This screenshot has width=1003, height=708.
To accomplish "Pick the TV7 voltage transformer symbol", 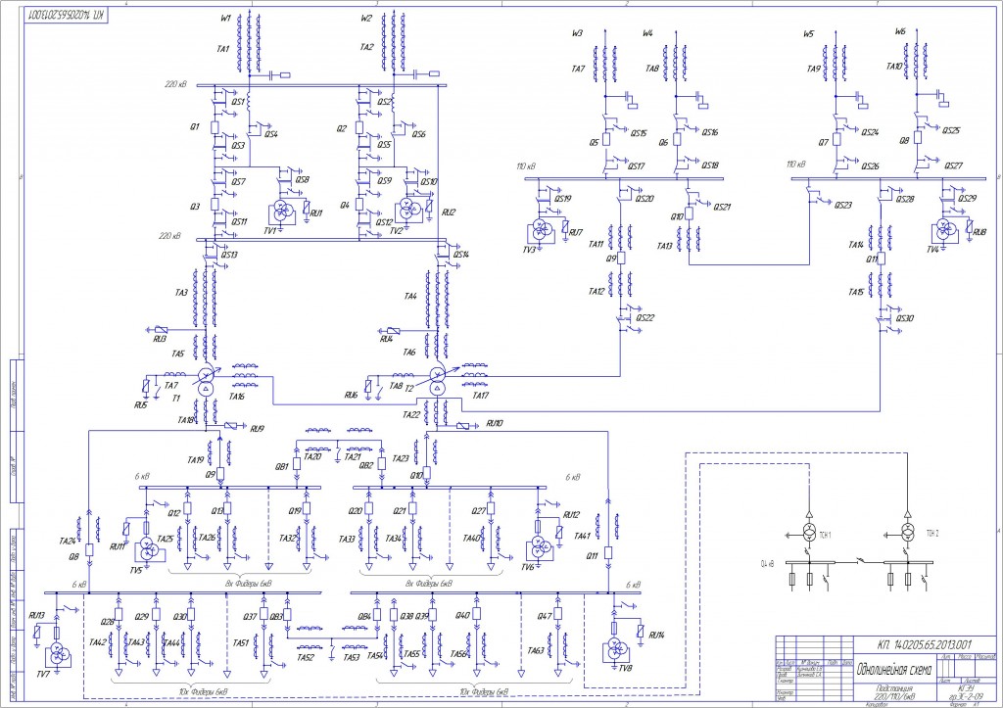I will [x=58, y=655].
